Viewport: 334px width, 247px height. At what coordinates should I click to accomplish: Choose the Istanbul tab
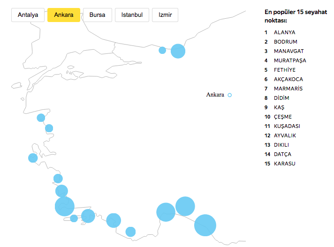pos(132,15)
